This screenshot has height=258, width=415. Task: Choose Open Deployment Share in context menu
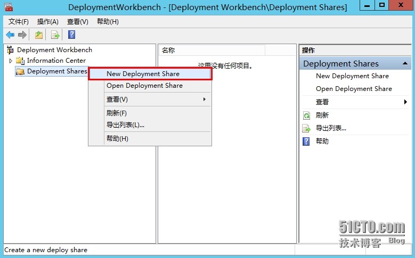click(150, 86)
